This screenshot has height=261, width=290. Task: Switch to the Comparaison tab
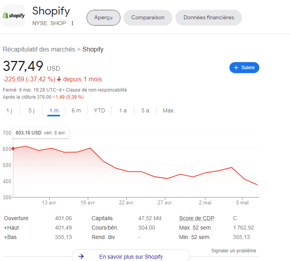click(148, 17)
